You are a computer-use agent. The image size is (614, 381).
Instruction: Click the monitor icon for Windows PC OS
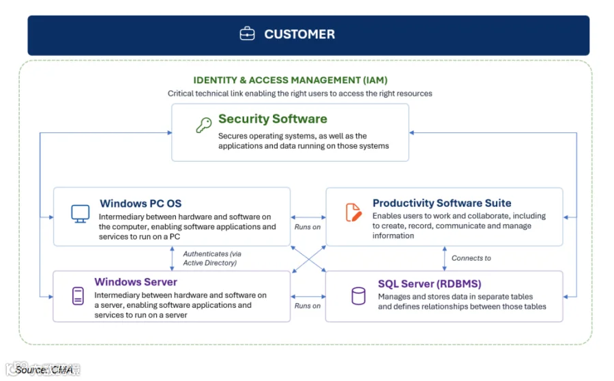pyautogui.click(x=81, y=214)
